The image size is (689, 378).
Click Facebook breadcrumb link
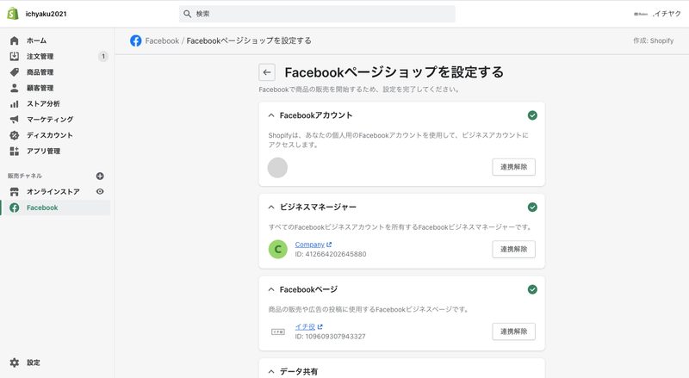[x=162, y=40]
